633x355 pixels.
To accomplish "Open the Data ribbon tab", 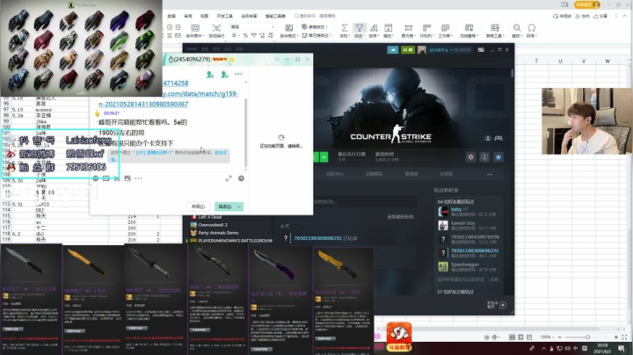I will pyautogui.click(x=171, y=16).
